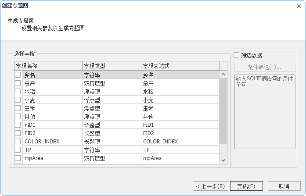
Task: Select the 水稻 field checkbox
Action: tap(18, 92)
